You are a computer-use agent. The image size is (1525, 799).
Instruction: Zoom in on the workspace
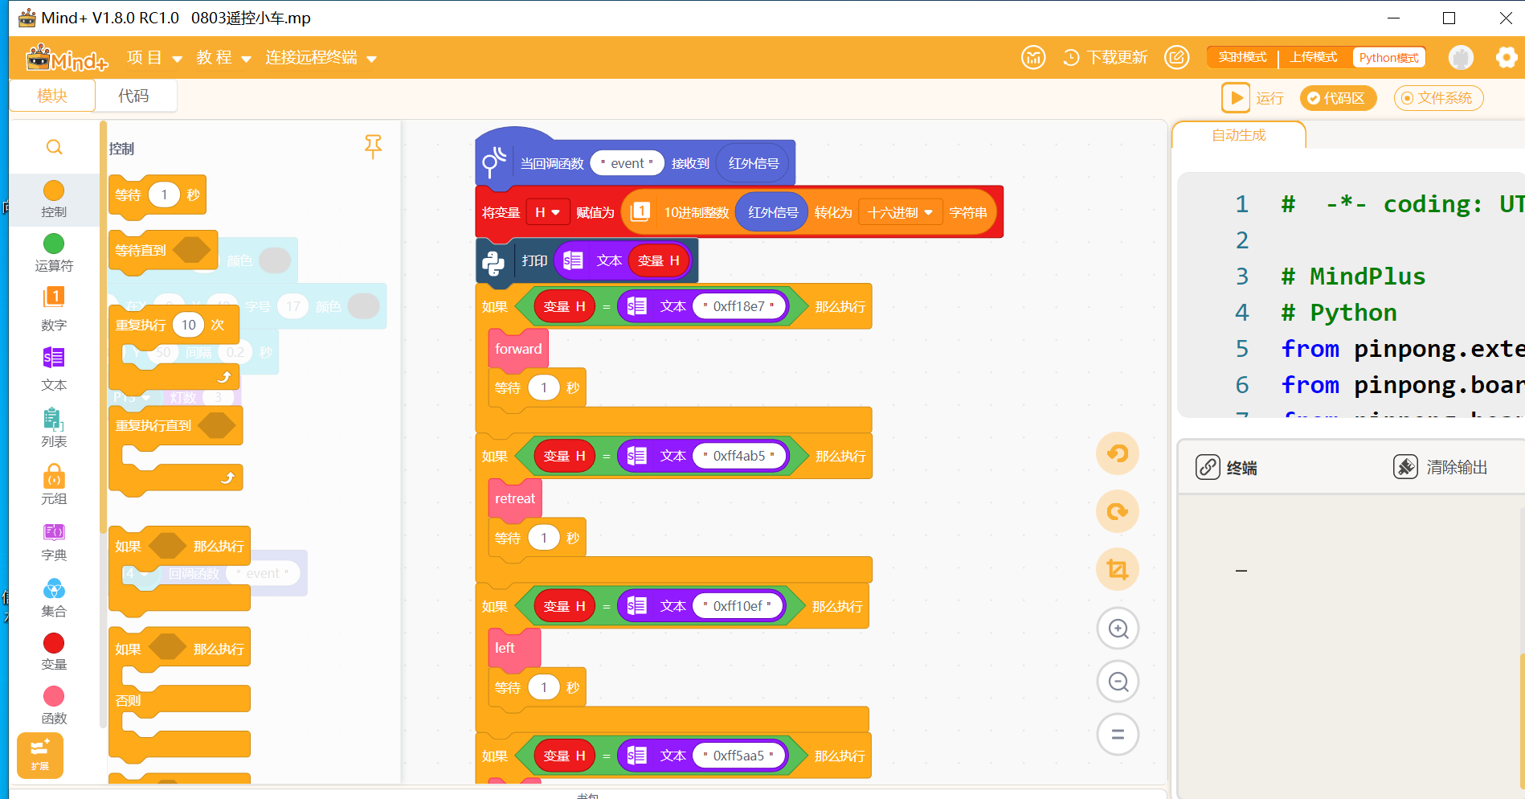tap(1118, 629)
